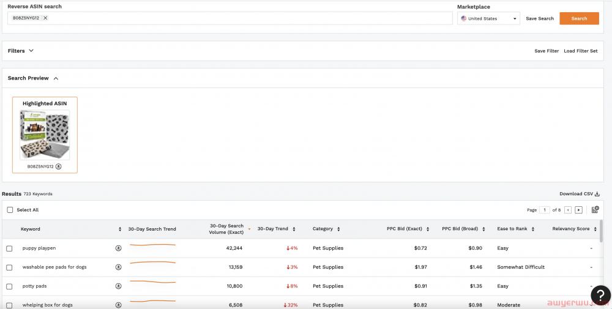
Task: Click the 13,159 search volume value
Action: (x=236, y=267)
